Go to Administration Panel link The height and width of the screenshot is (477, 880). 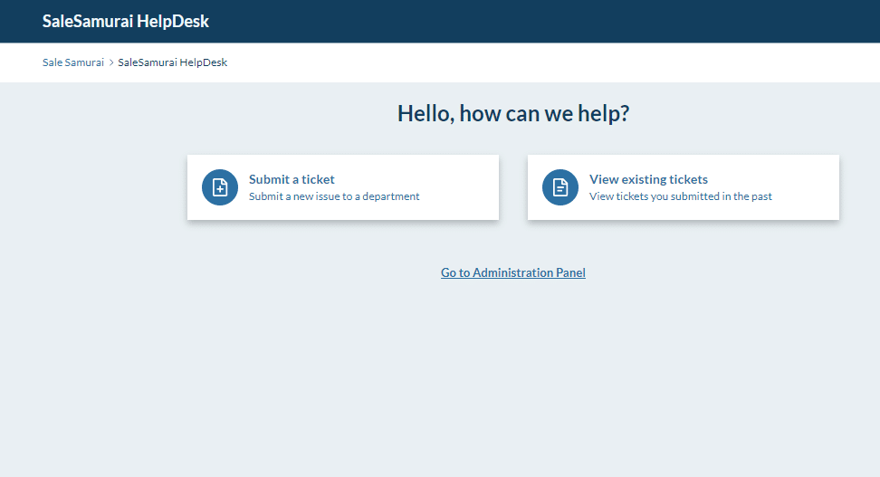513,272
